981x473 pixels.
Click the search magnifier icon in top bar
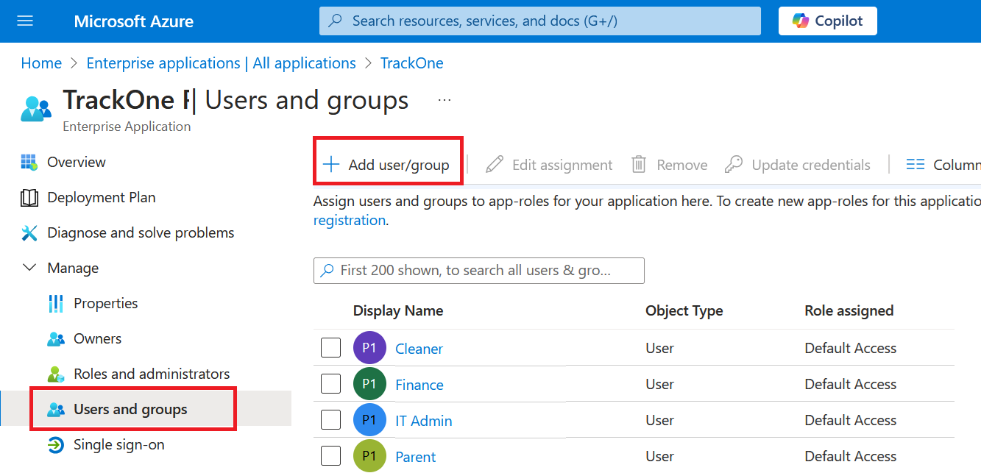[335, 21]
